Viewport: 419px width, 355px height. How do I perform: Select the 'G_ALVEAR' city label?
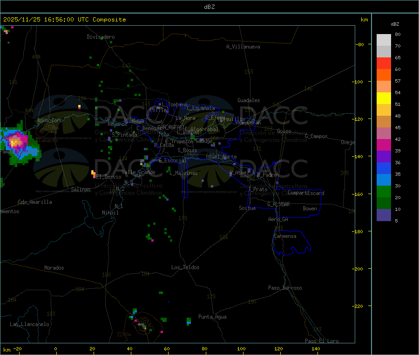tap(279, 204)
